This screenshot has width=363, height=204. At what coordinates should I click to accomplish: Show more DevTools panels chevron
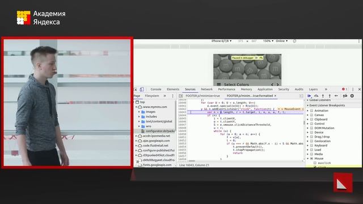(x=326, y=90)
